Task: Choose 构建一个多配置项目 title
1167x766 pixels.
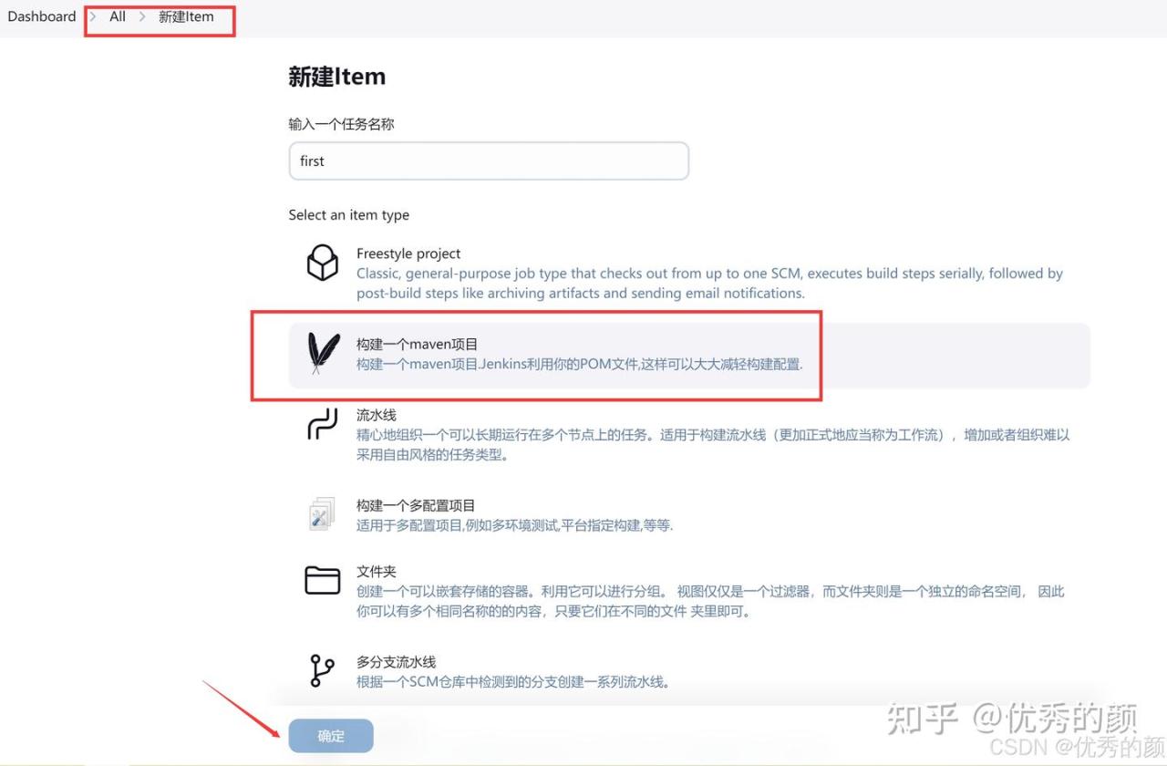Action: tap(416, 505)
